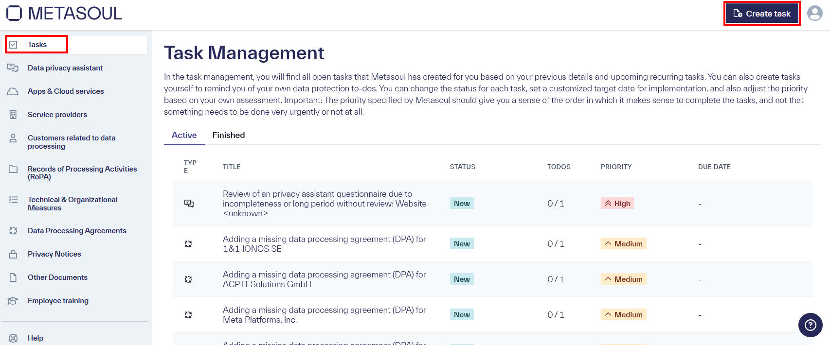This screenshot has width=830, height=345.
Task: Click the 0 / 1 todos of Meta Platforms task
Action: click(556, 315)
